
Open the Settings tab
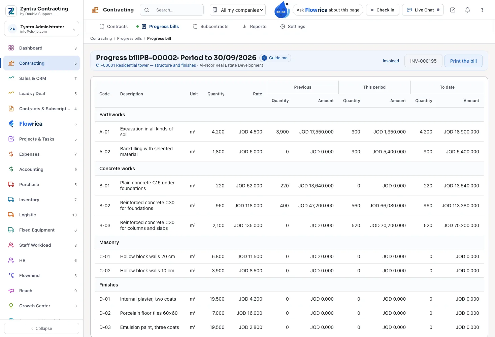coord(293,26)
